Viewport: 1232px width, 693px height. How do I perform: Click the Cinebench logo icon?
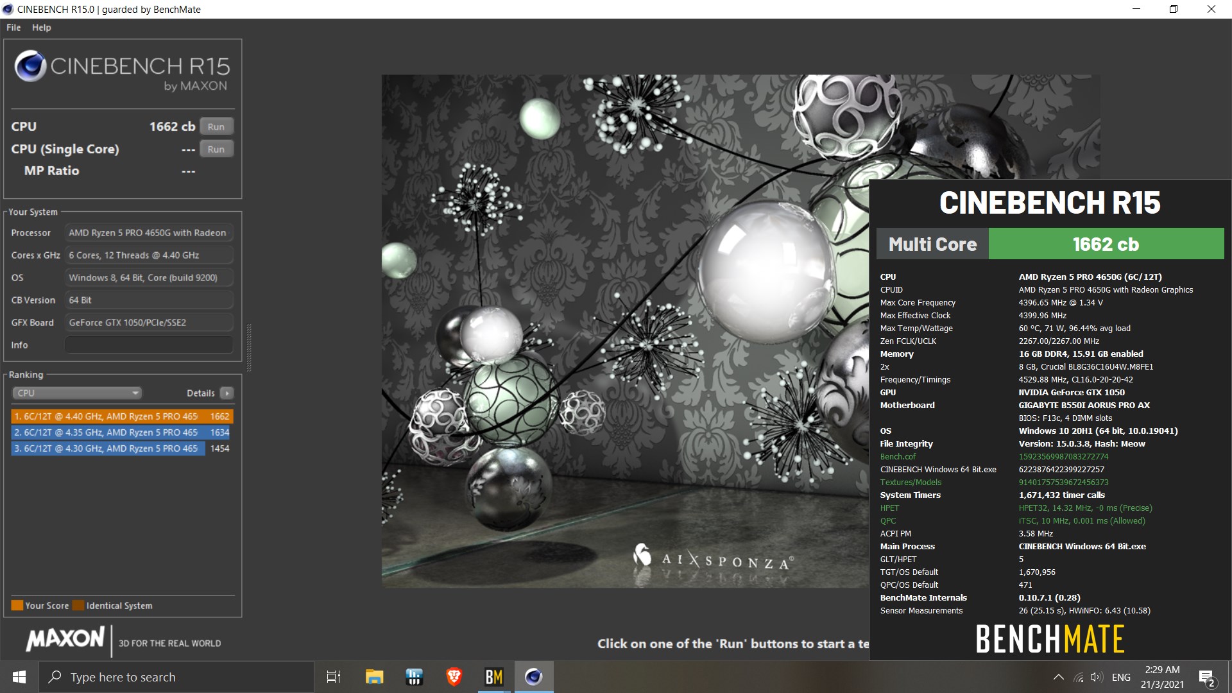click(x=30, y=66)
